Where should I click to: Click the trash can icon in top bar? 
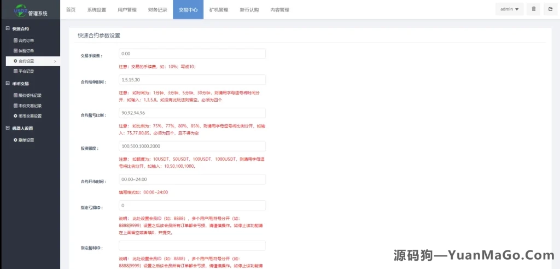(534, 9)
